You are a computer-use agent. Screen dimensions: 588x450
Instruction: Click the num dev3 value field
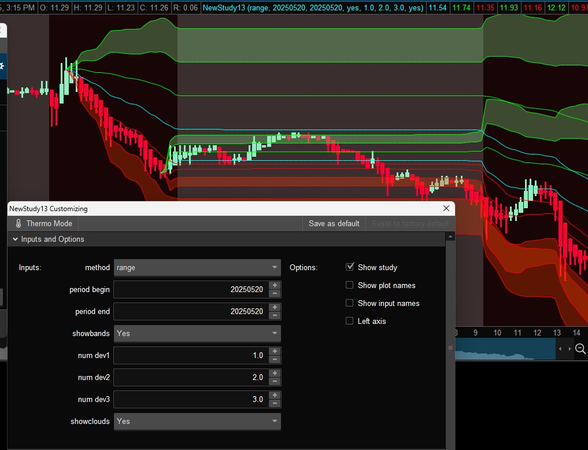click(x=191, y=399)
